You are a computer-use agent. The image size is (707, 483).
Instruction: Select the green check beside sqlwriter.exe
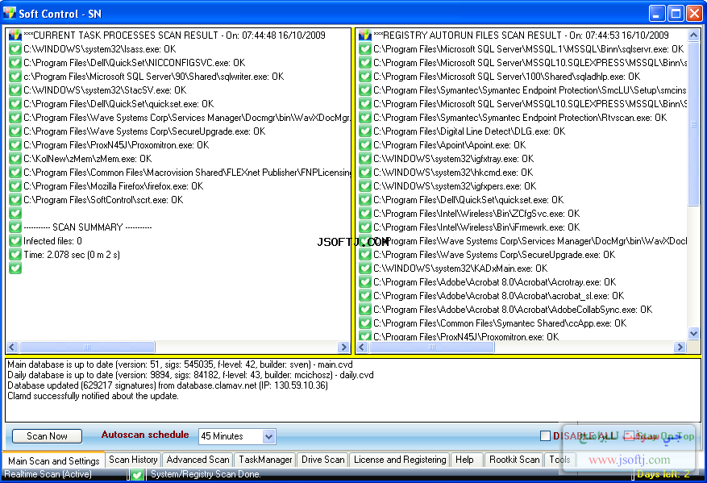(15, 77)
